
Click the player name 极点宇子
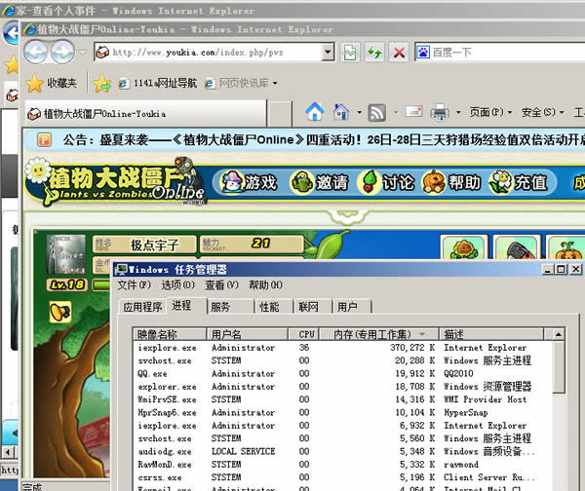154,245
